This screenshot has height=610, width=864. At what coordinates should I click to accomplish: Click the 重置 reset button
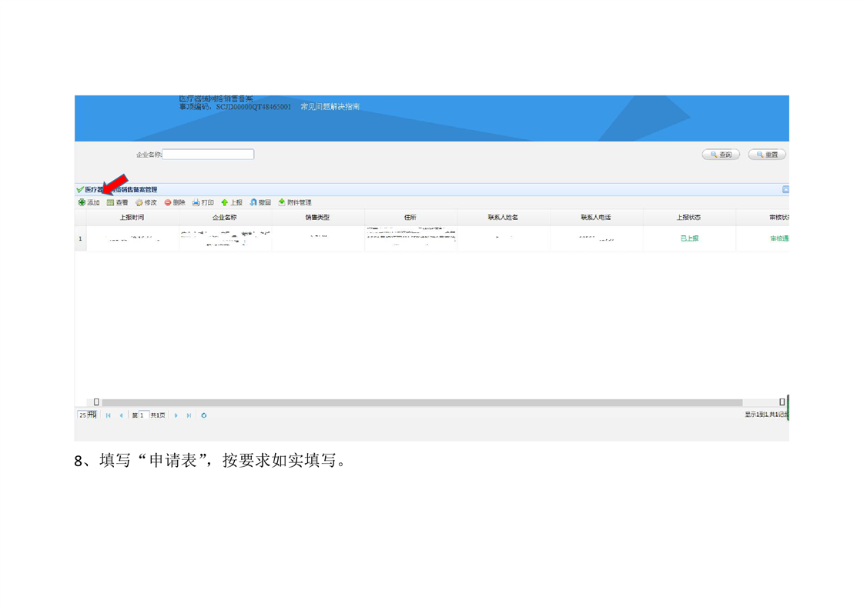(x=767, y=155)
